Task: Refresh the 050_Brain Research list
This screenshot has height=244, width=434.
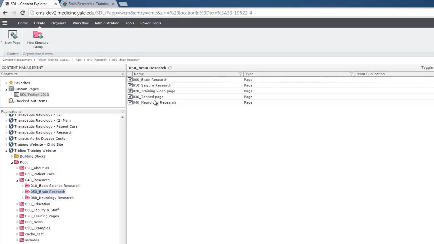Action: [170, 68]
